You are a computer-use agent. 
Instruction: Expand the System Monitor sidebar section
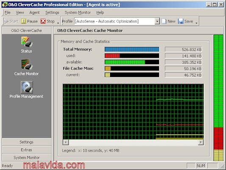(x=27, y=158)
